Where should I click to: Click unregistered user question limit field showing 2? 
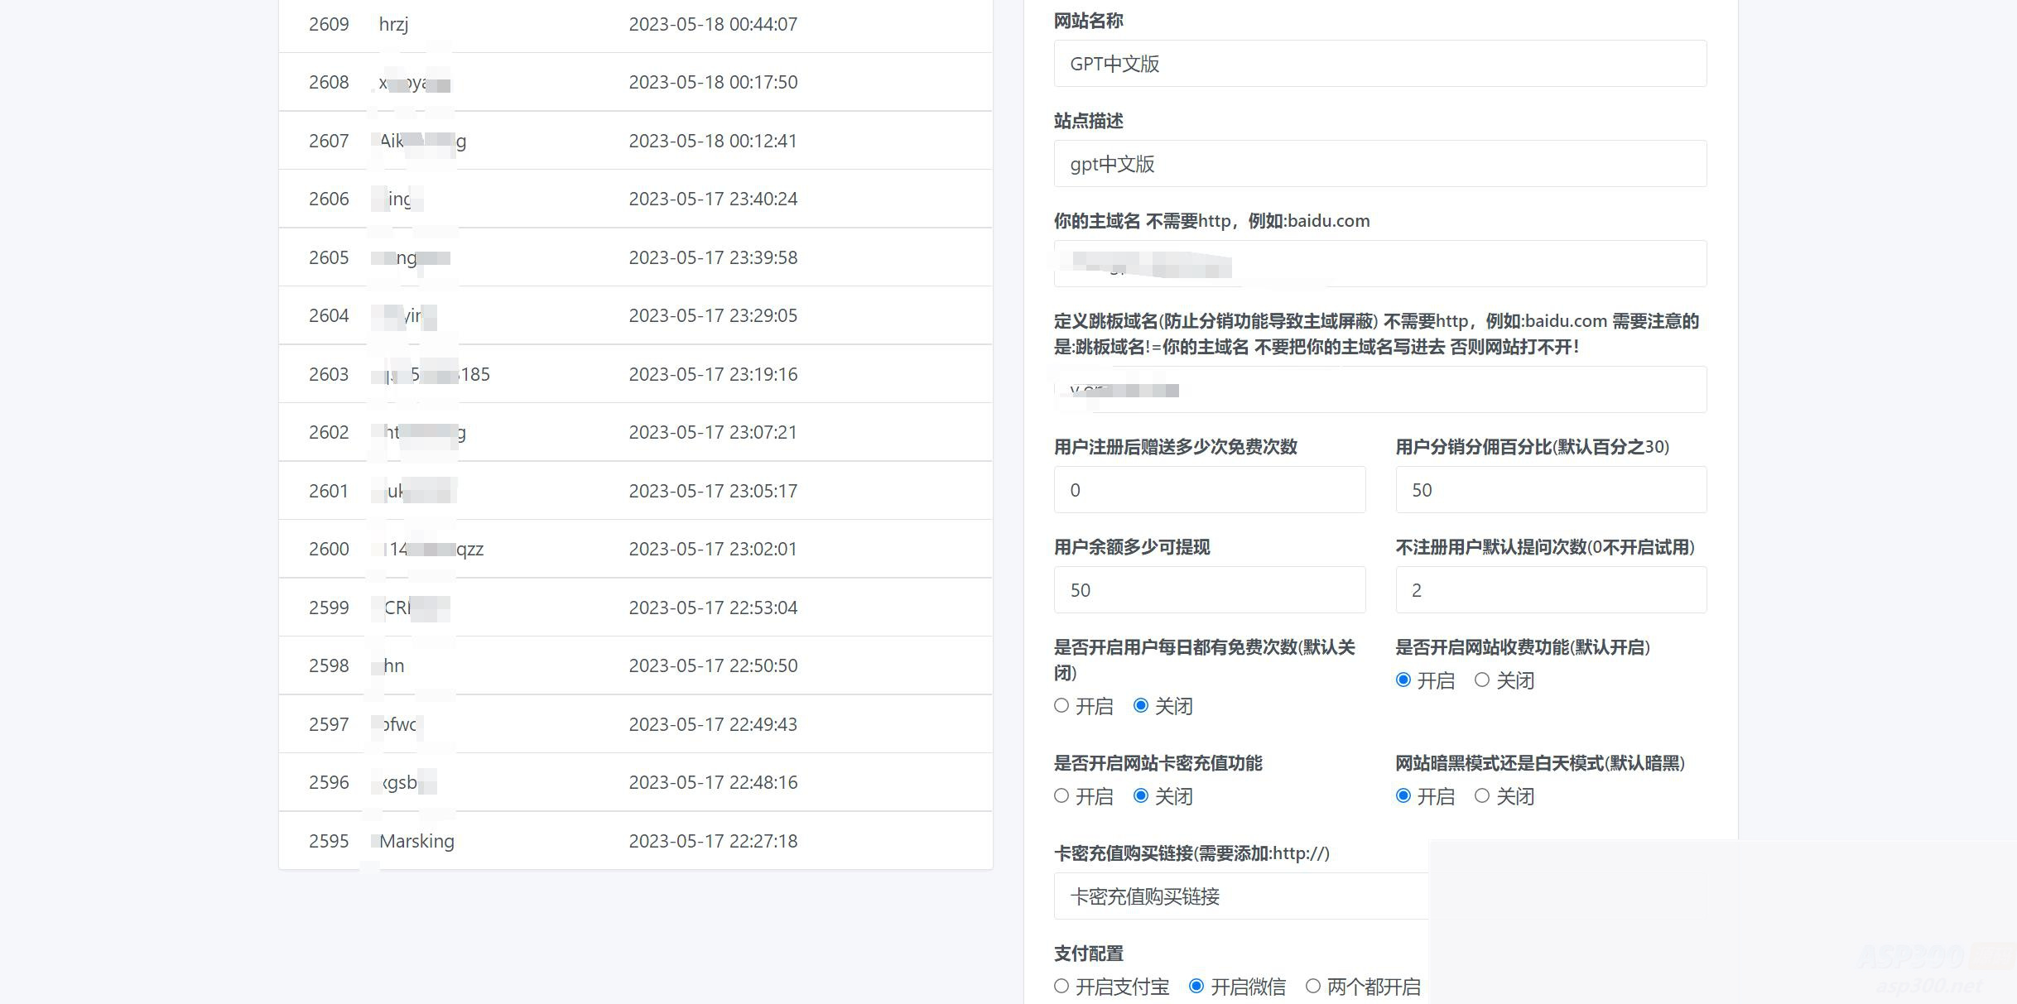coord(1550,590)
